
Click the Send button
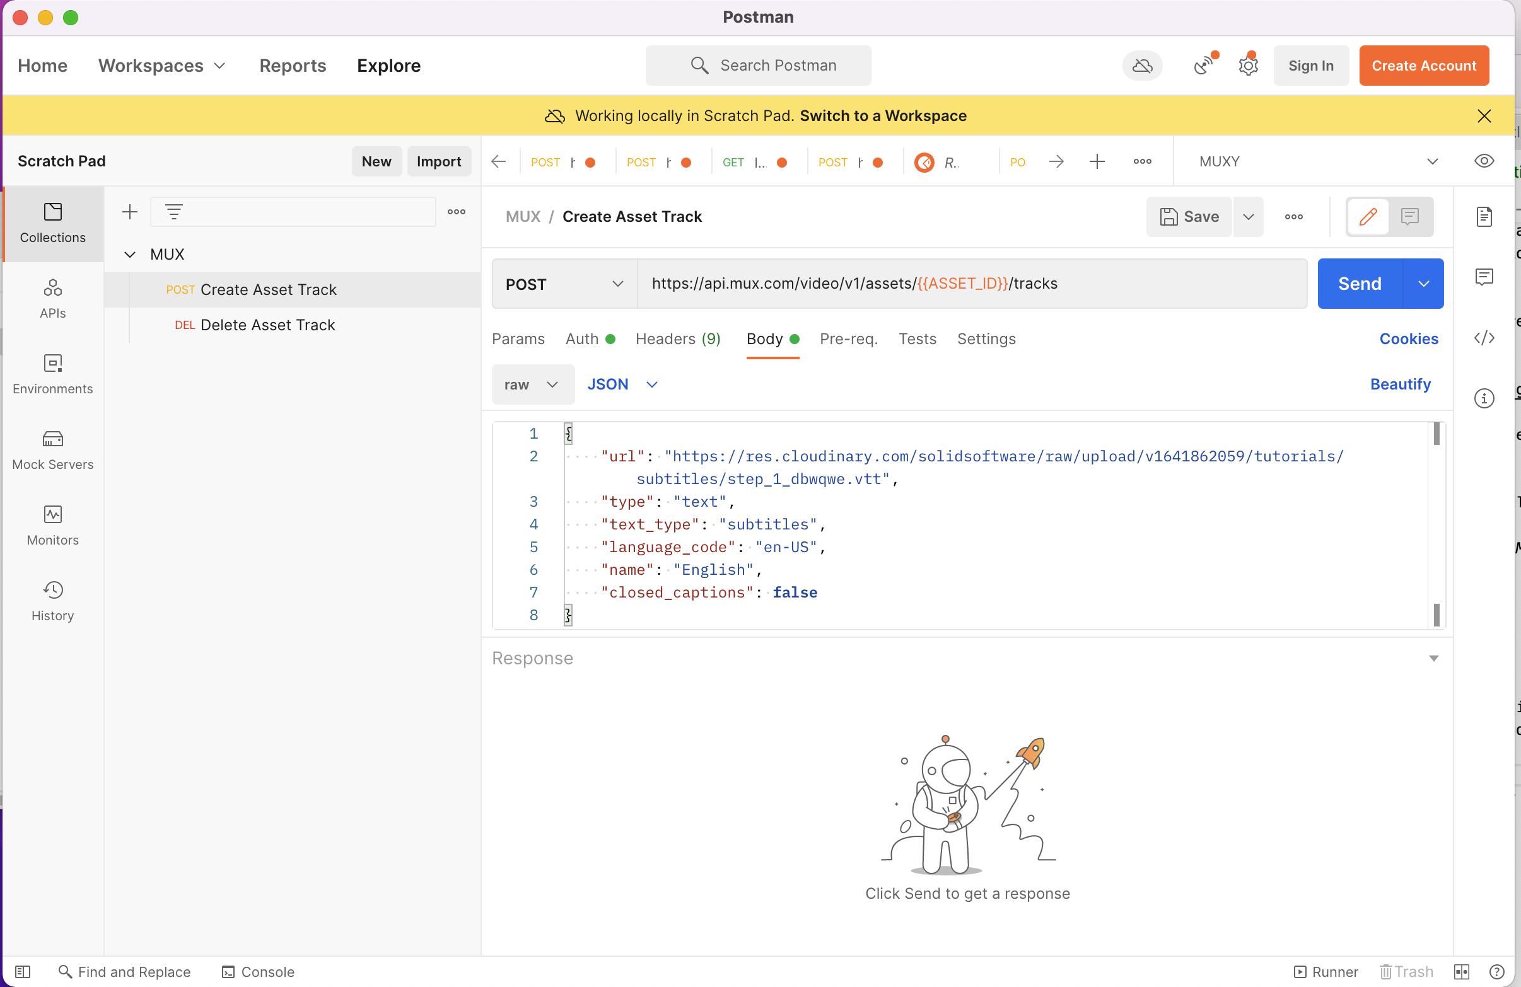pos(1360,284)
